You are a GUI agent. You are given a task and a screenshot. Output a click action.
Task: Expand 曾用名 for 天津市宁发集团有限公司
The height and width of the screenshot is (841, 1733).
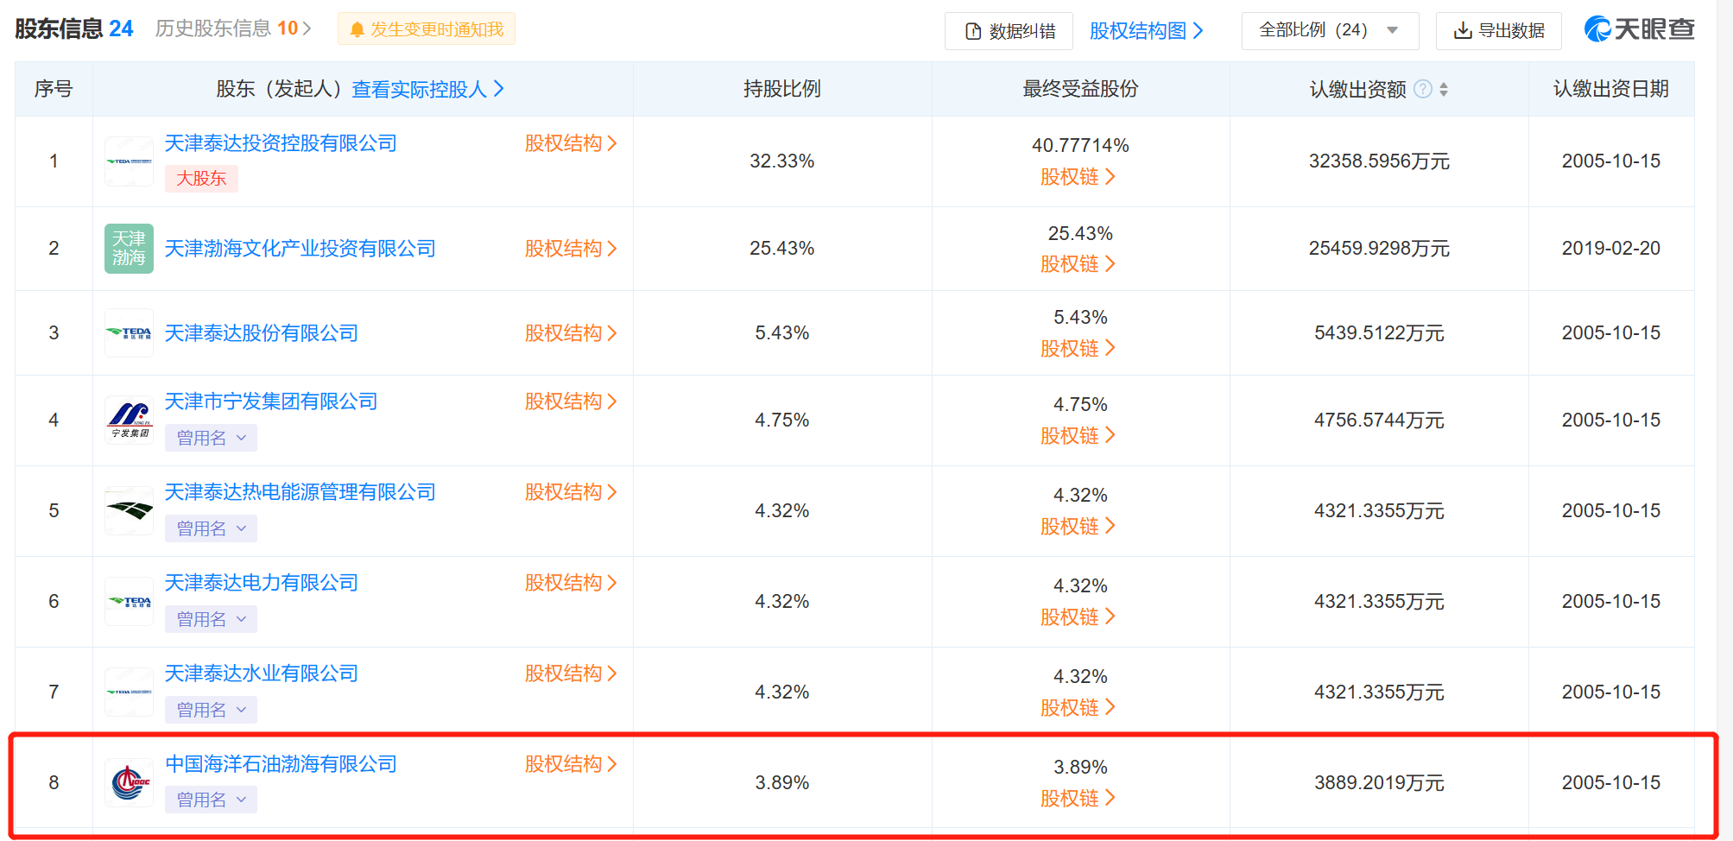(211, 438)
